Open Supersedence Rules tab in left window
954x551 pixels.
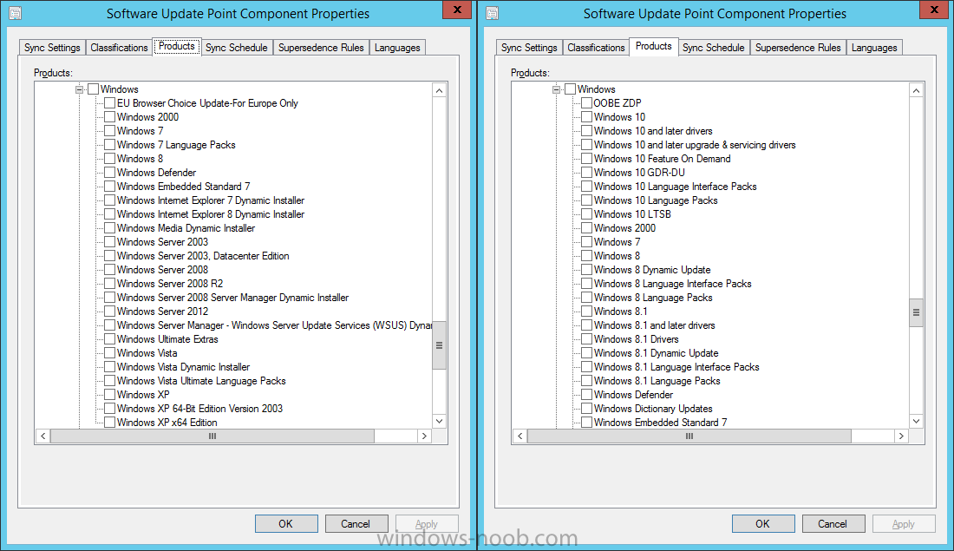pos(321,48)
